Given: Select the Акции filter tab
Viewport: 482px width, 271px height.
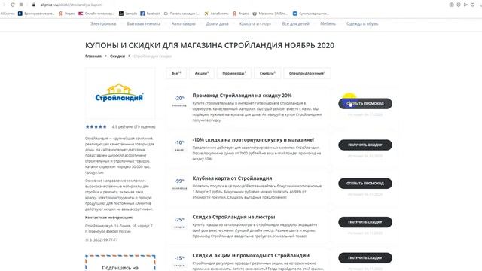Looking at the screenshot, I should click(x=202, y=73).
